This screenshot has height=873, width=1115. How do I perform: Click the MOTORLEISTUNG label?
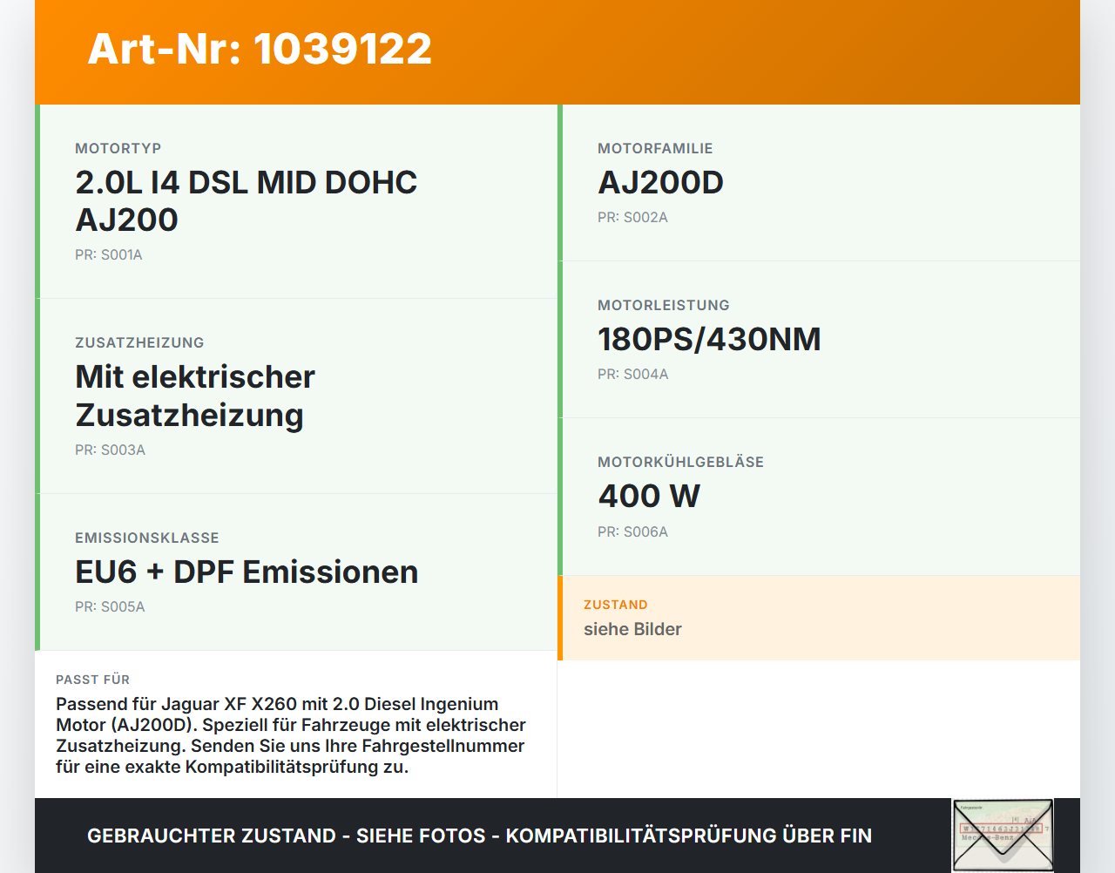pos(664,305)
